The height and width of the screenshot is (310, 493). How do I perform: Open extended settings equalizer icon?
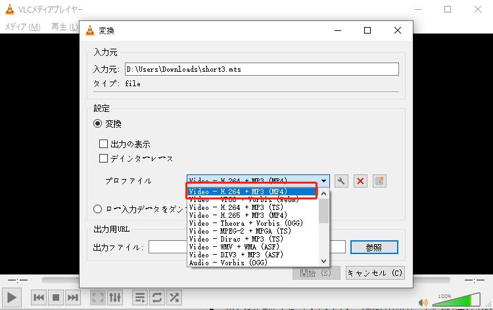pos(115,297)
